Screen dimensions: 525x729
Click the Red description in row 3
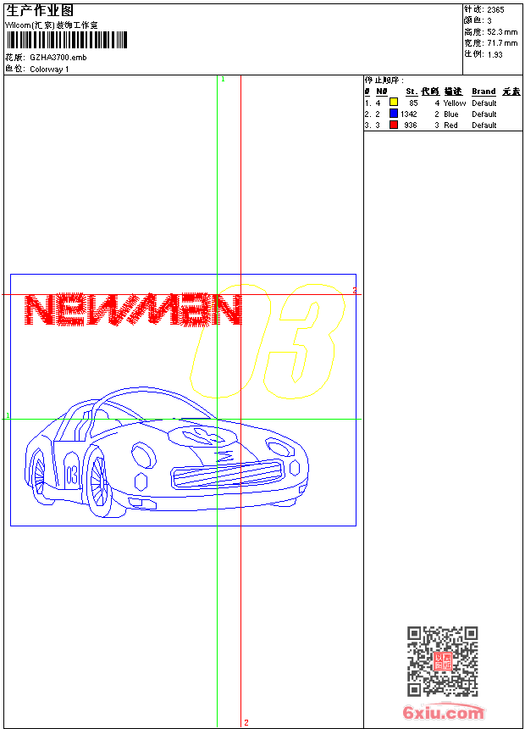coord(450,125)
